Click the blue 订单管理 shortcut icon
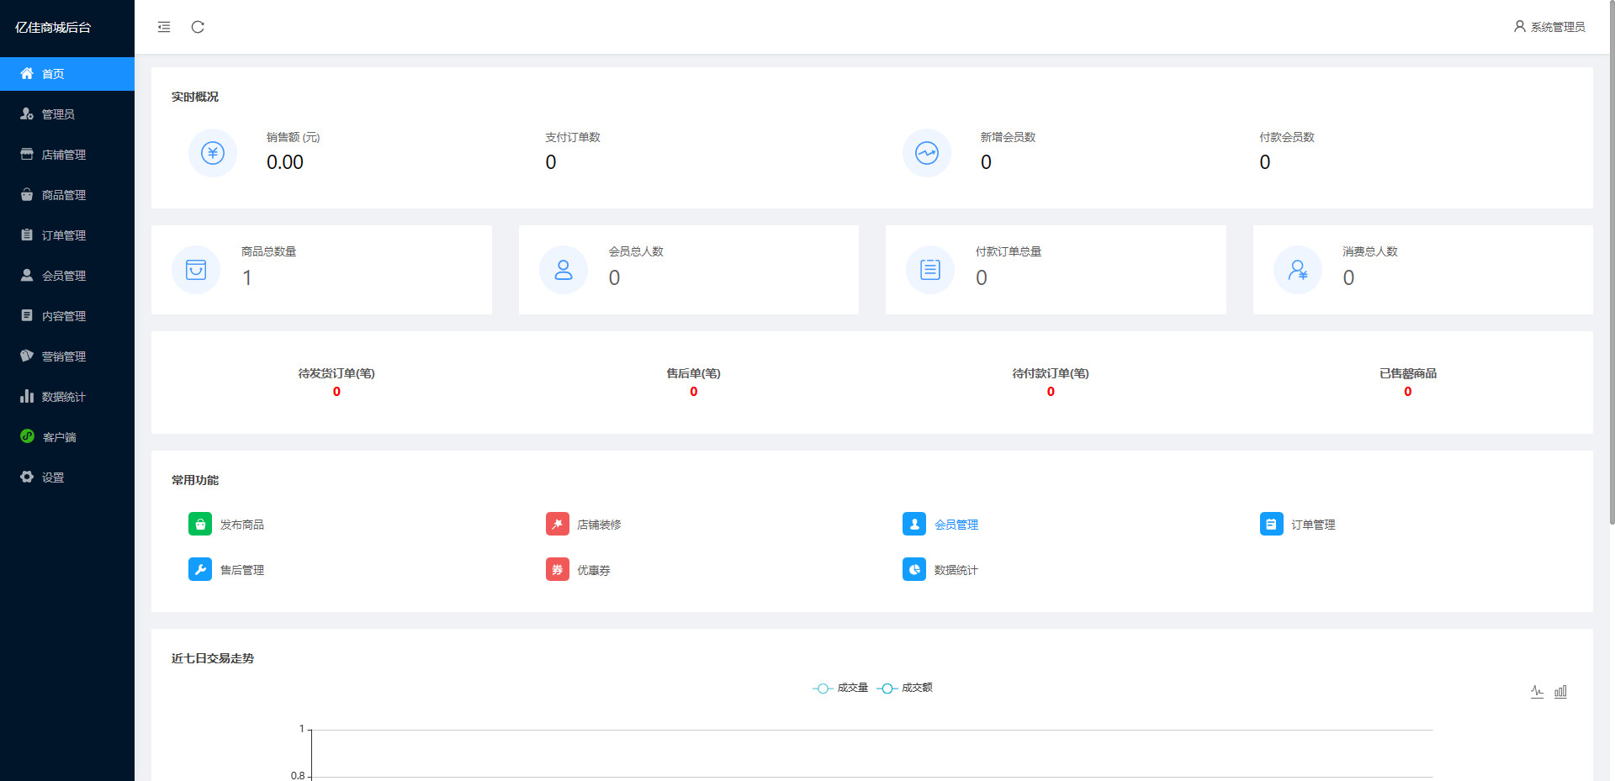 point(1272,524)
